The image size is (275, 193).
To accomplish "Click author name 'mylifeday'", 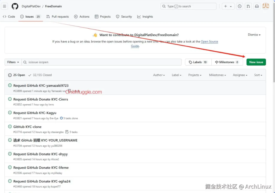I will click(57, 173).
